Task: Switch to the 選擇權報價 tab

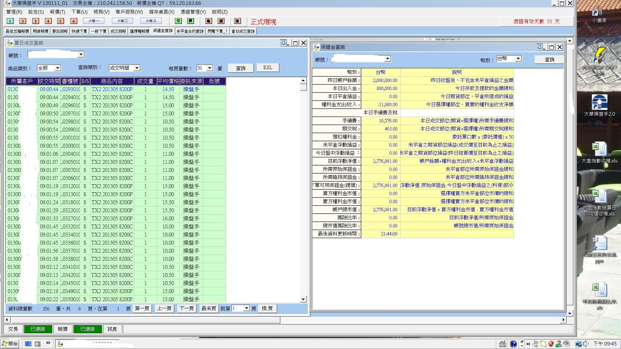Action: 139,31
